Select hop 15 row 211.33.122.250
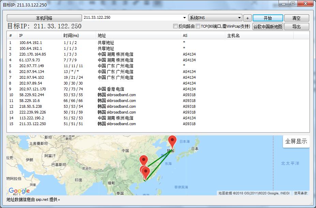316x208 pixels. click(x=32, y=124)
